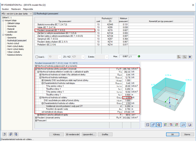This screenshot has height=144, width=196.
Task: Select Výkaz výztuže tree item
Action: point(13,52)
